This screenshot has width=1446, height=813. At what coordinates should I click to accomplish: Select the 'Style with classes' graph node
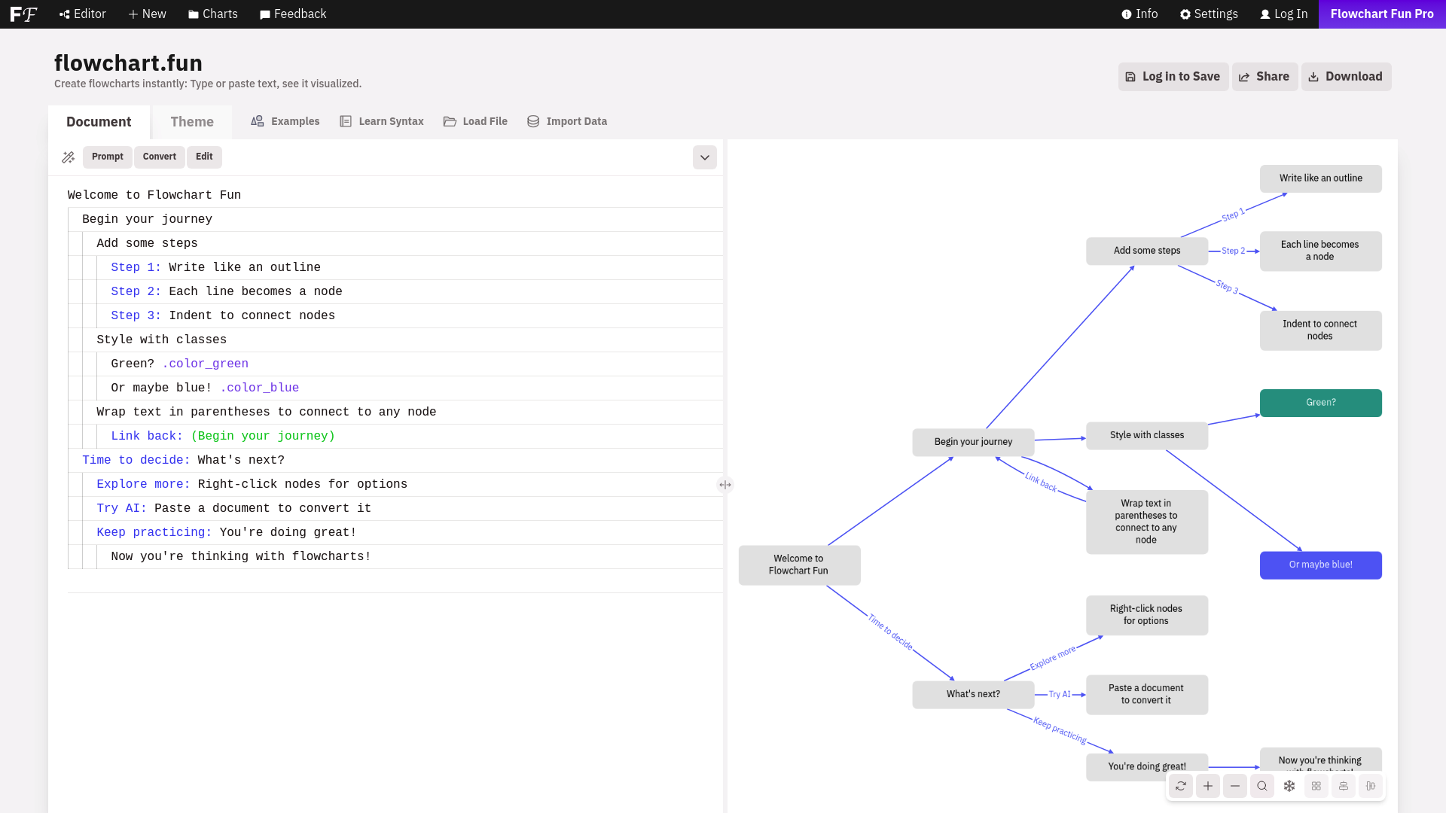[x=1146, y=436]
